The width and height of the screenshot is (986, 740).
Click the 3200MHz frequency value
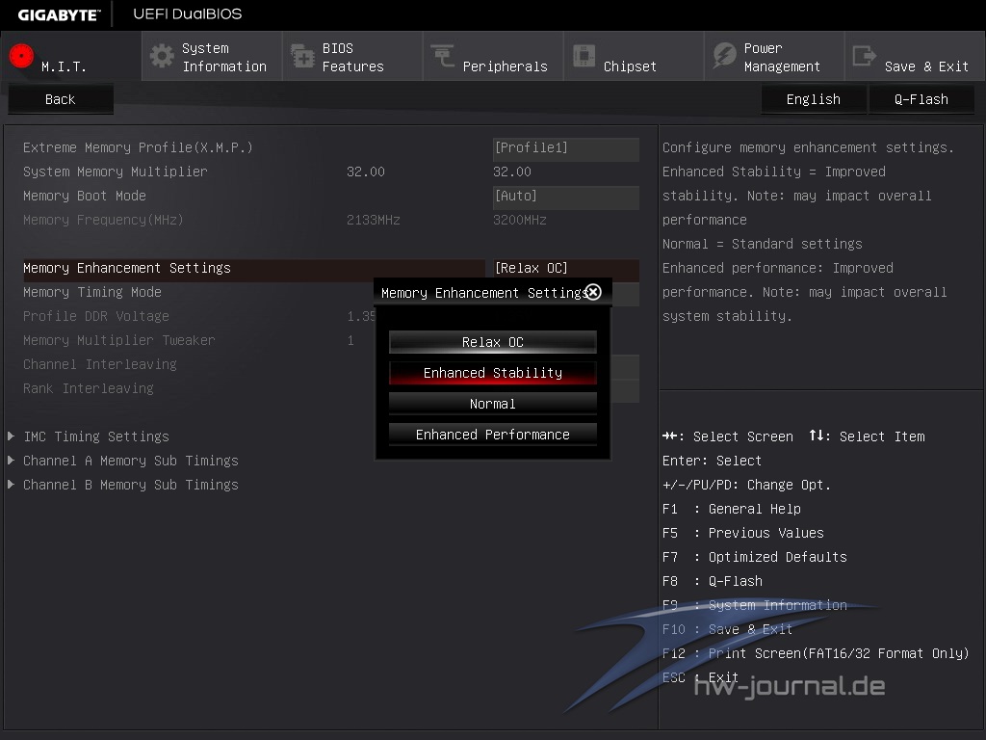point(519,220)
